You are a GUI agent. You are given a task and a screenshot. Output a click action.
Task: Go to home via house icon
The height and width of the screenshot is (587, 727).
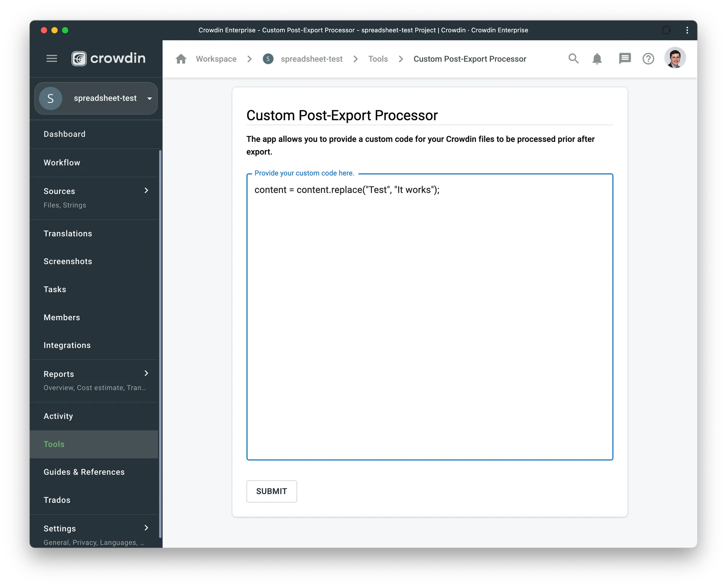(x=181, y=59)
